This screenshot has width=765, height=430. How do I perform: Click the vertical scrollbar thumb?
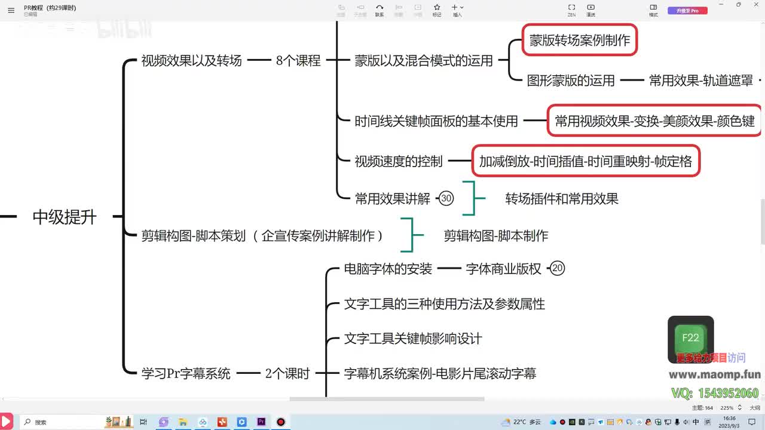[762, 222]
